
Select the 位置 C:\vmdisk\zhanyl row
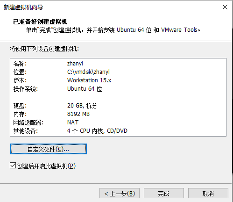pos(118,72)
